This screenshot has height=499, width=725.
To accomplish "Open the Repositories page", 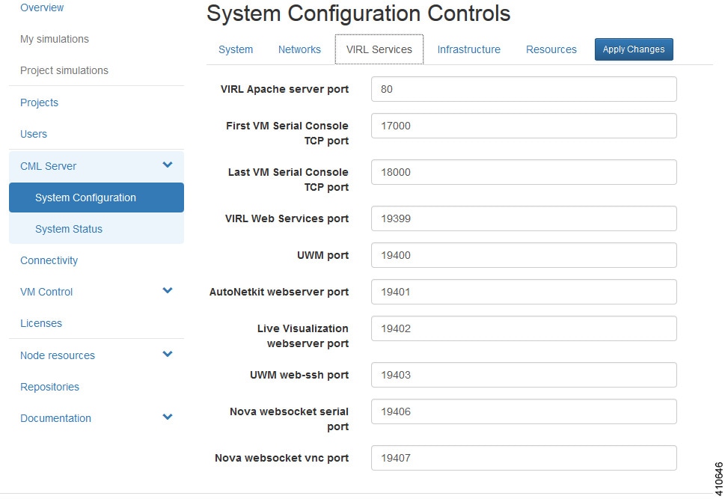I will click(x=49, y=387).
